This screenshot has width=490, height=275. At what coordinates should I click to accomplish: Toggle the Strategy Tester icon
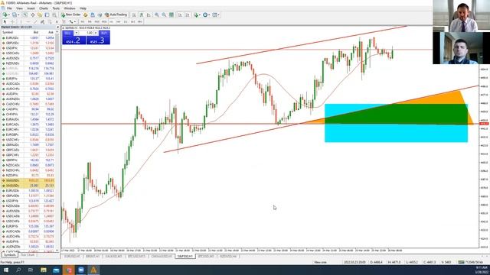(x=54, y=15)
